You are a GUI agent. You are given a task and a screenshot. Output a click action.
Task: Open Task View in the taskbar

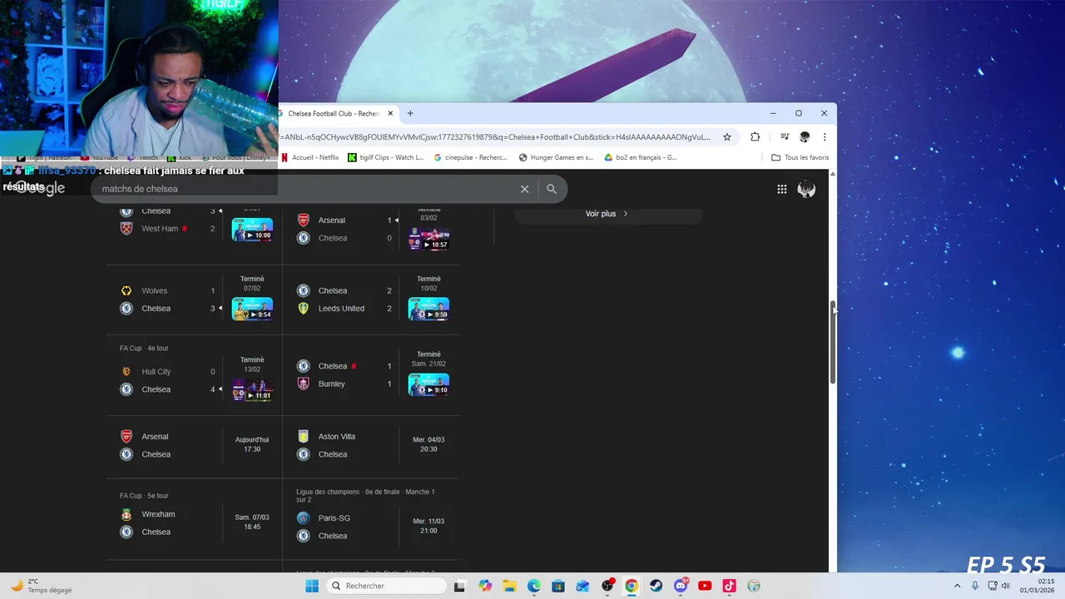pos(459,586)
